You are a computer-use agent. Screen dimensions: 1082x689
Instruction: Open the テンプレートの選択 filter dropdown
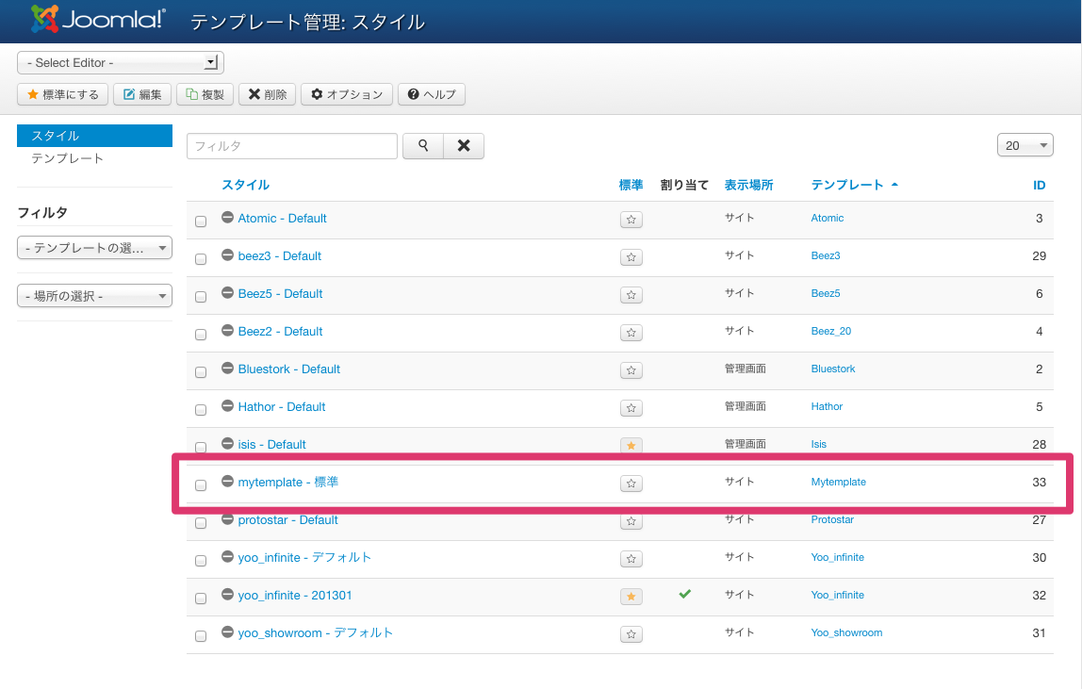coord(94,248)
